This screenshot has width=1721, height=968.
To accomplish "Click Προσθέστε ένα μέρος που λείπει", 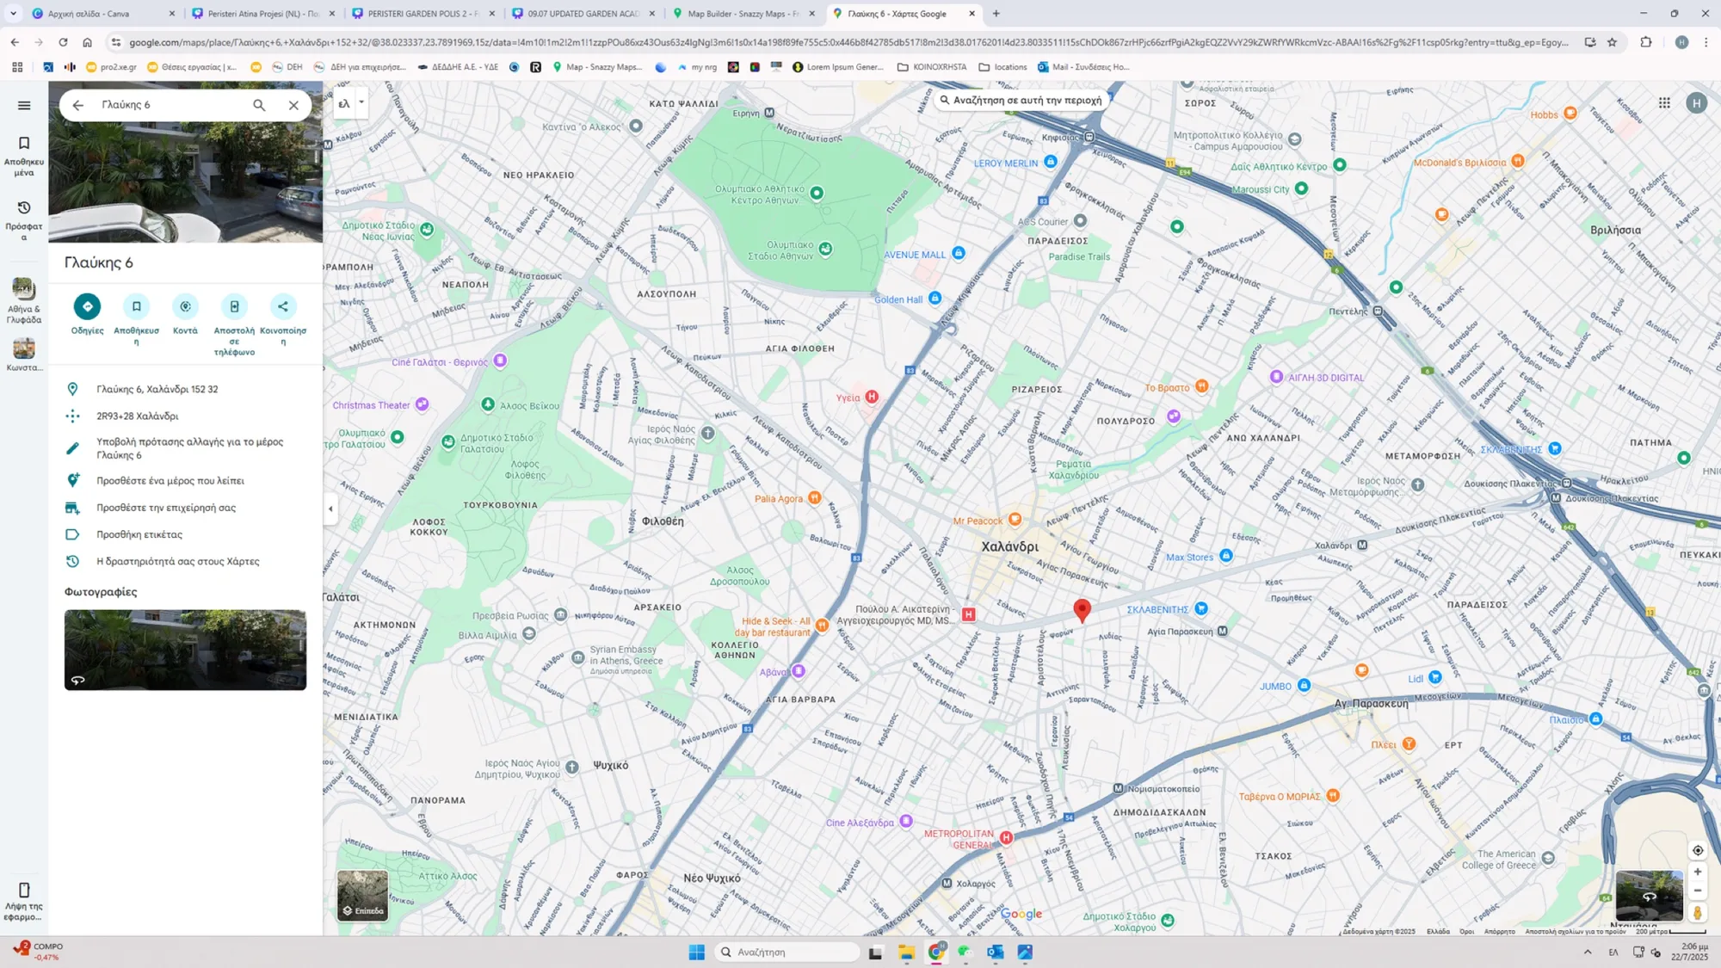I will [x=170, y=481].
